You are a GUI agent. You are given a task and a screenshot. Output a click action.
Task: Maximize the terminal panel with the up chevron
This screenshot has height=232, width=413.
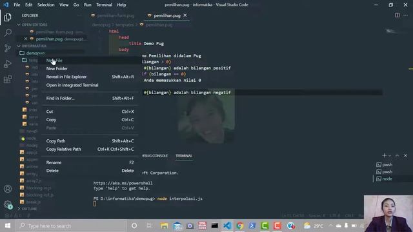click(x=398, y=155)
